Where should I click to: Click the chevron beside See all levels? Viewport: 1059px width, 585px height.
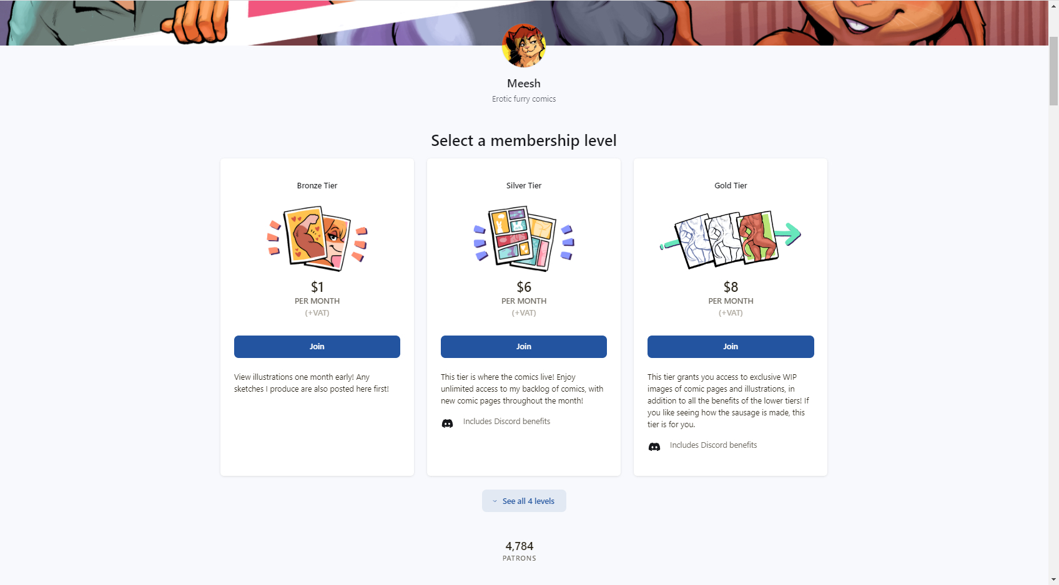tap(495, 501)
